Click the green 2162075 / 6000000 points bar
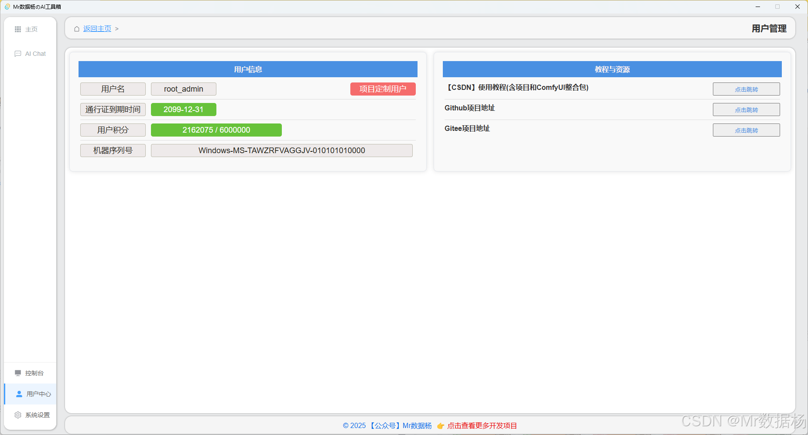 click(216, 130)
